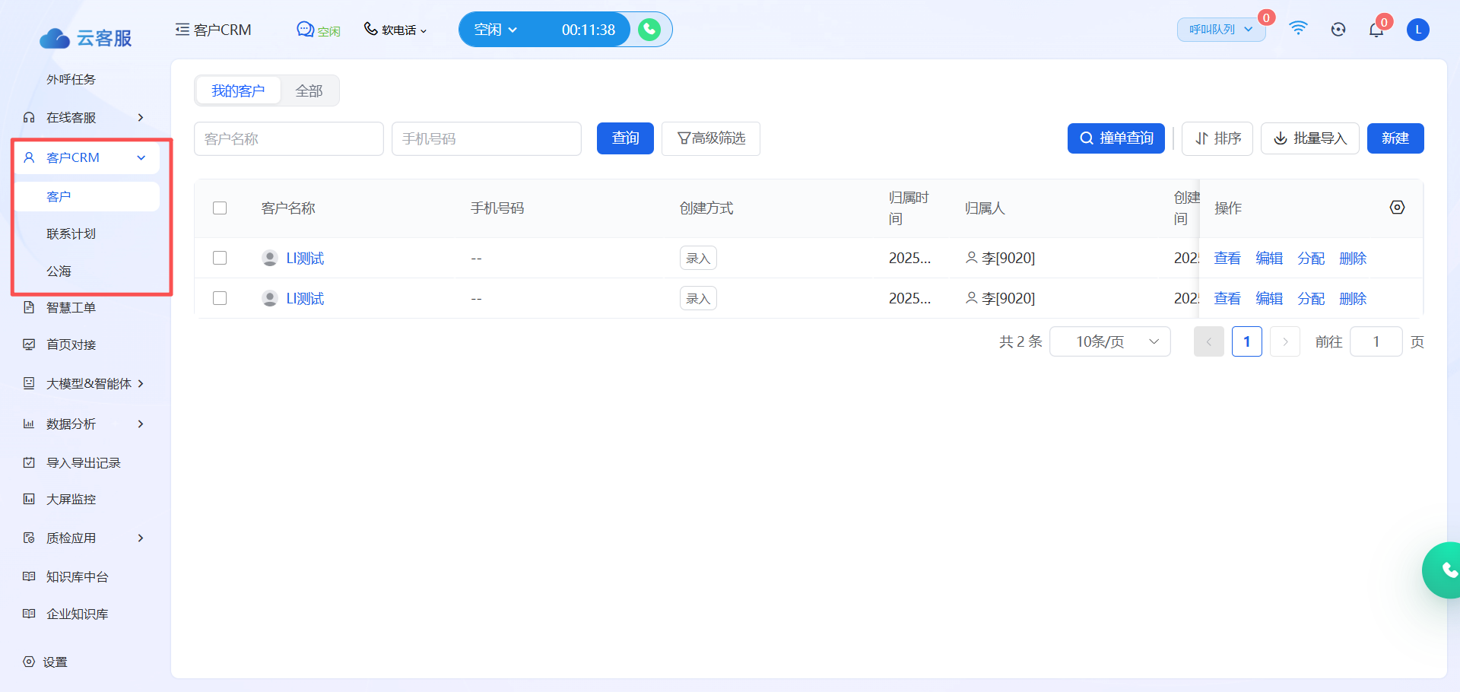Open the 软电话 dropdown menu

point(395,30)
